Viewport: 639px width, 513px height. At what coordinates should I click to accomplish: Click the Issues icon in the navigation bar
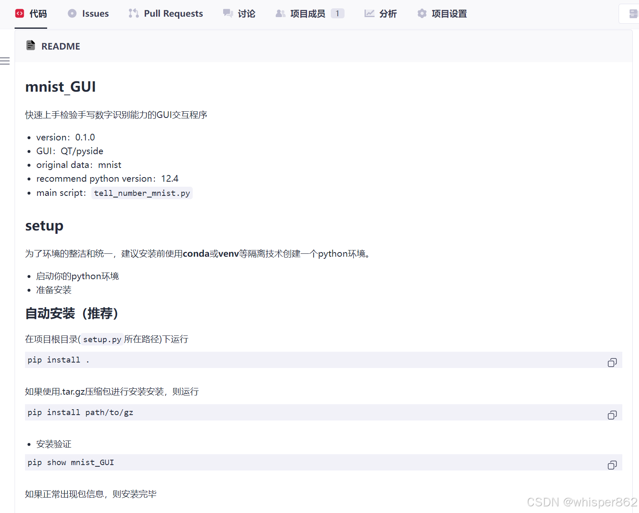[71, 13]
